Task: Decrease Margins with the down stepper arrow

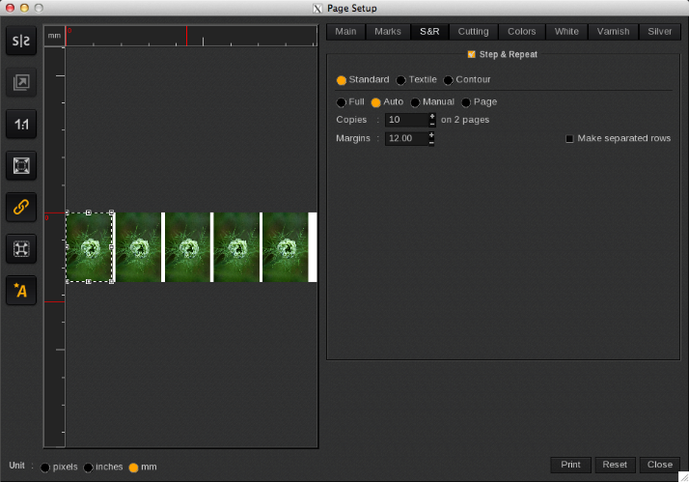Action: (431, 143)
